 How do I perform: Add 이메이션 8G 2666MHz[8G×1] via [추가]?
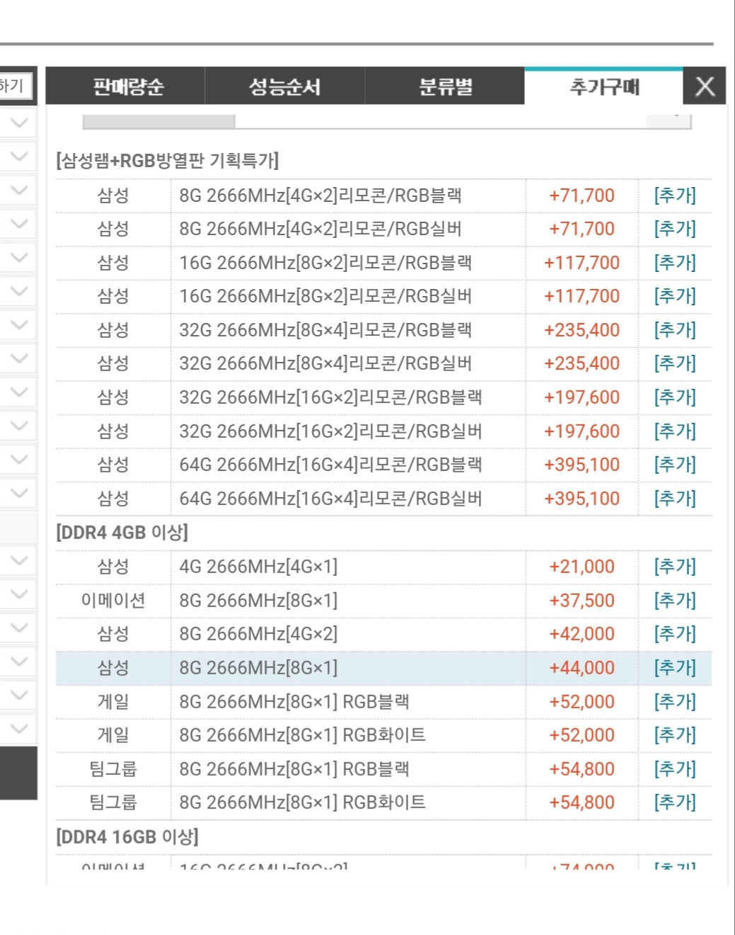pos(675,601)
